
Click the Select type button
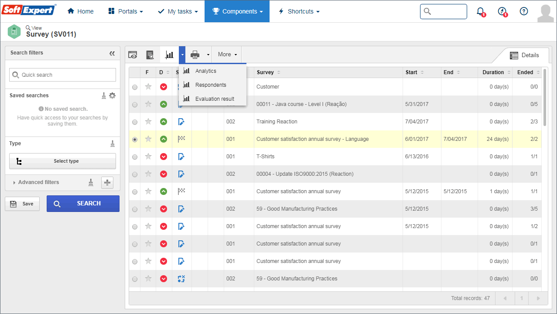(x=62, y=161)
